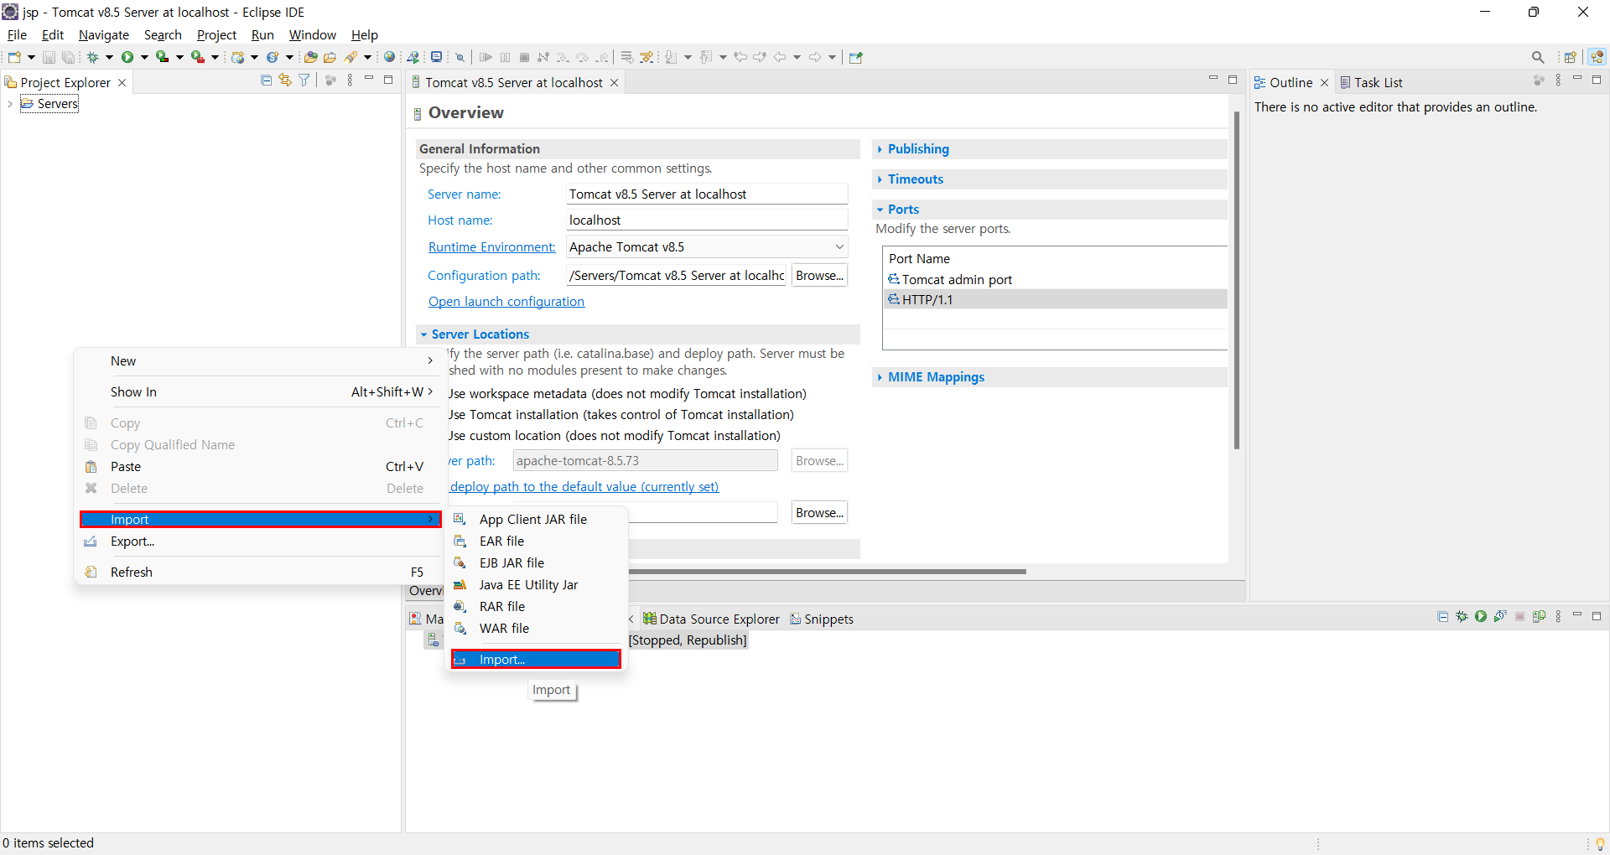This screenshot has height=855, width=1610.
Task: Select EAR file in import submenu
Action: click(x=536, y=541)
